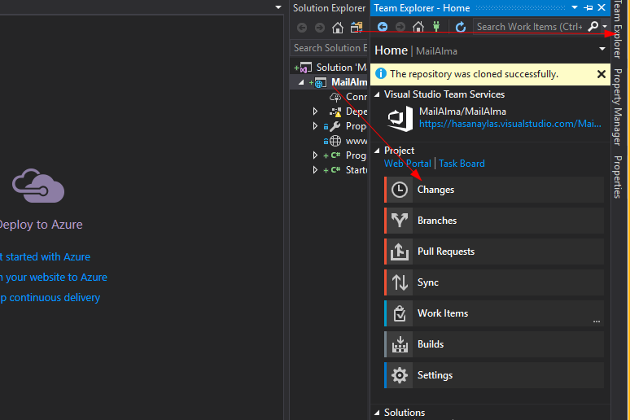Close the Team Explorer panel
The height and width of the screenshot is (420, 630).
point(602,7)
